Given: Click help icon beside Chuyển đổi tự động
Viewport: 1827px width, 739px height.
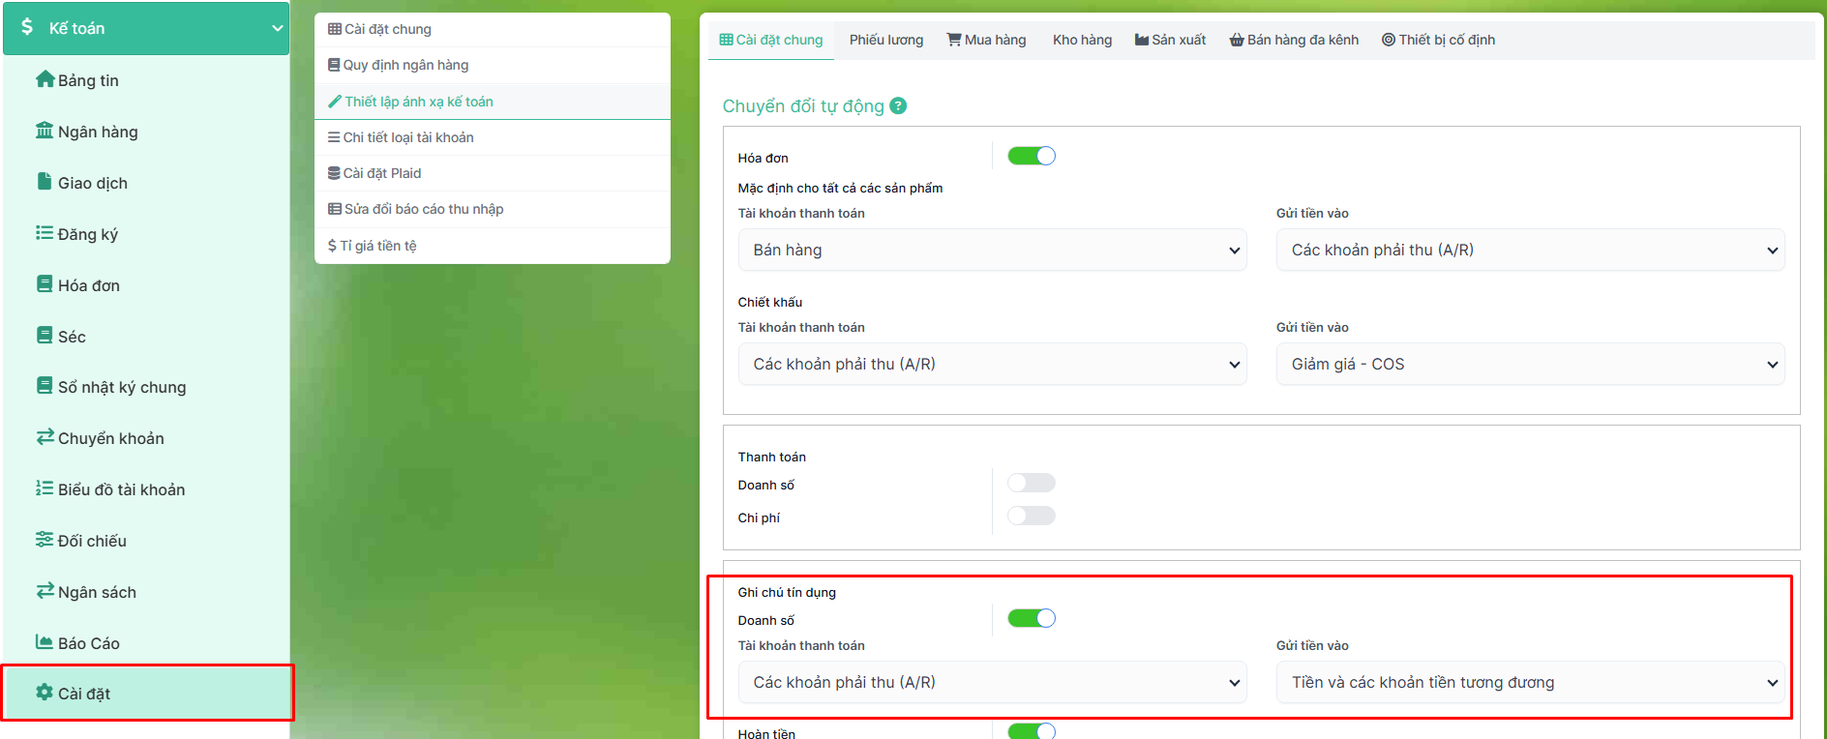Looking at the screenshot, I should click(x=898, y=105).
